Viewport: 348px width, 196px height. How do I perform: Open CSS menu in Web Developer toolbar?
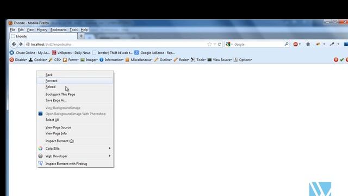(55, 60)
